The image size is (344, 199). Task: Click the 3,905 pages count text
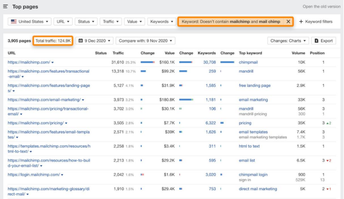19,41
